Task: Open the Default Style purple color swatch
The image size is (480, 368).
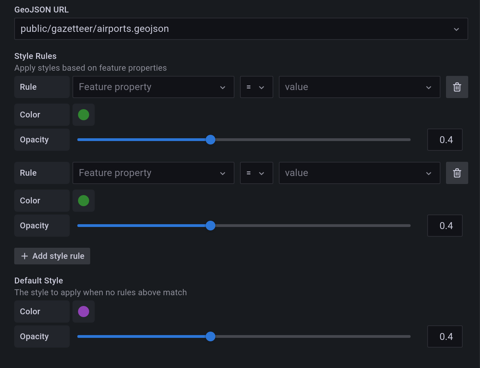Action: coord(83,312)
